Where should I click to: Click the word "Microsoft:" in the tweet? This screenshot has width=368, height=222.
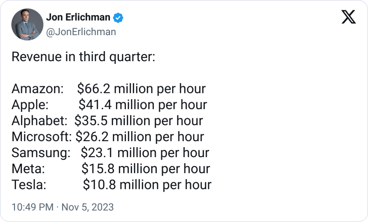click(42, 137)
